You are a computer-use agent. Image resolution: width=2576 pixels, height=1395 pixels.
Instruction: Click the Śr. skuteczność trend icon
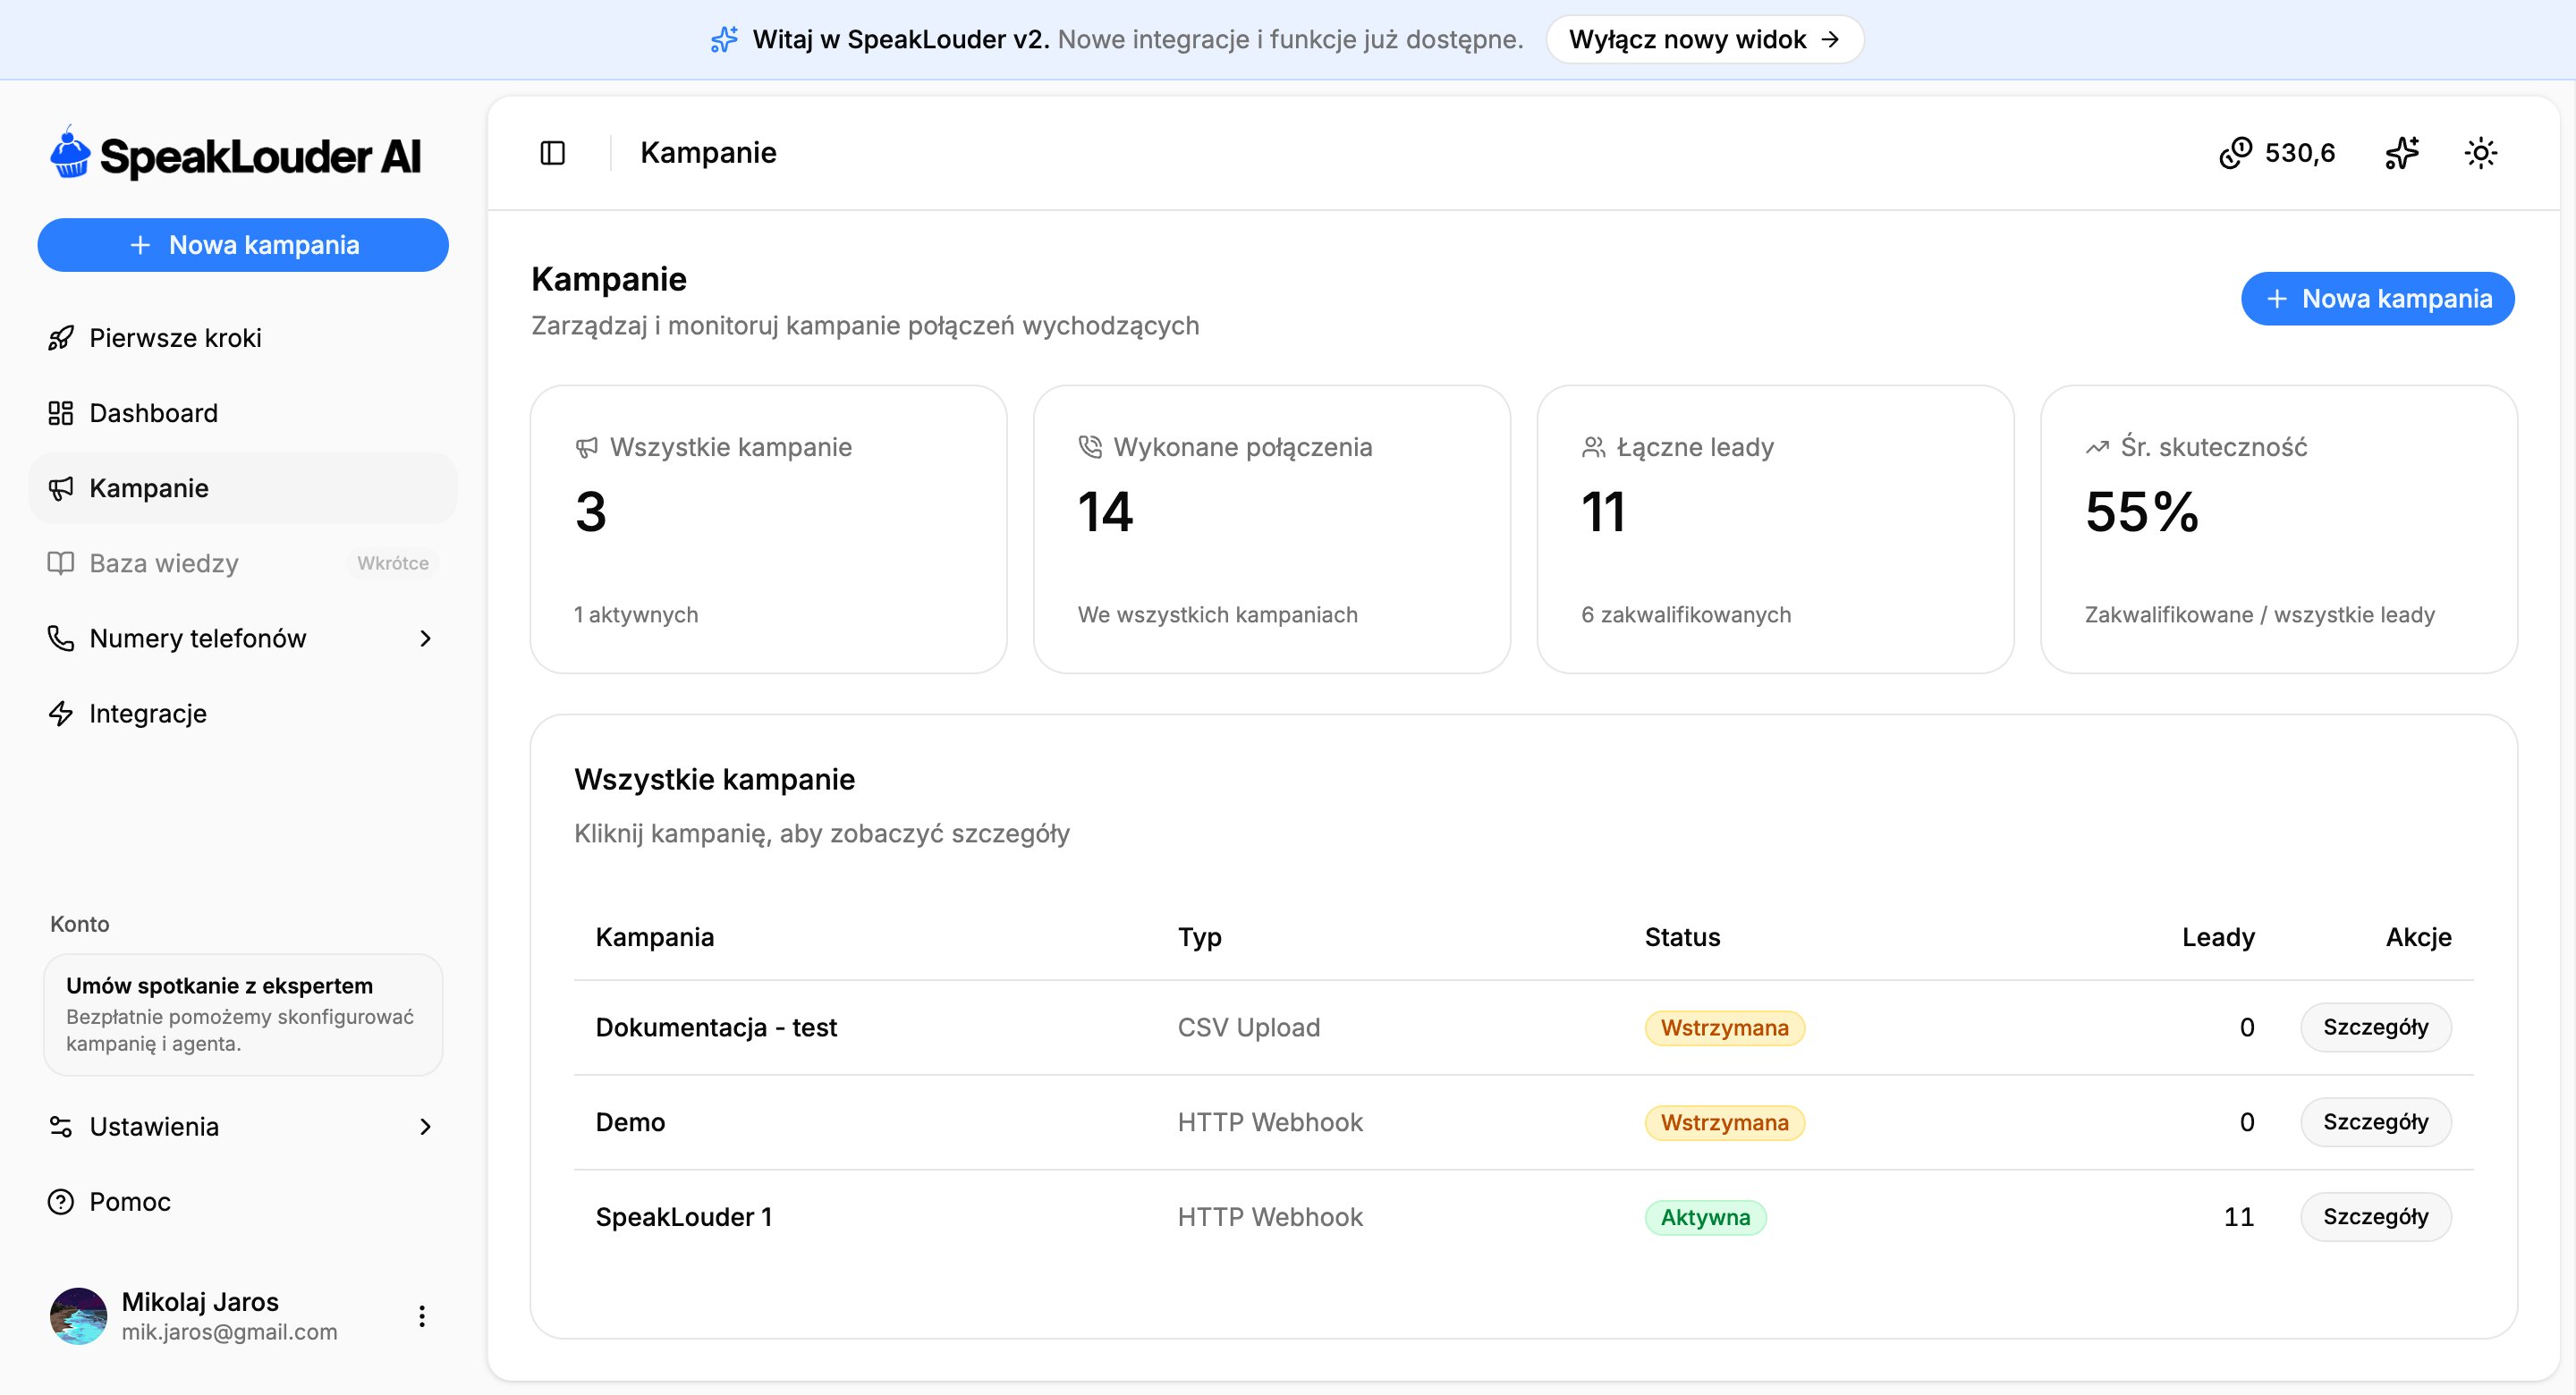2097,447
